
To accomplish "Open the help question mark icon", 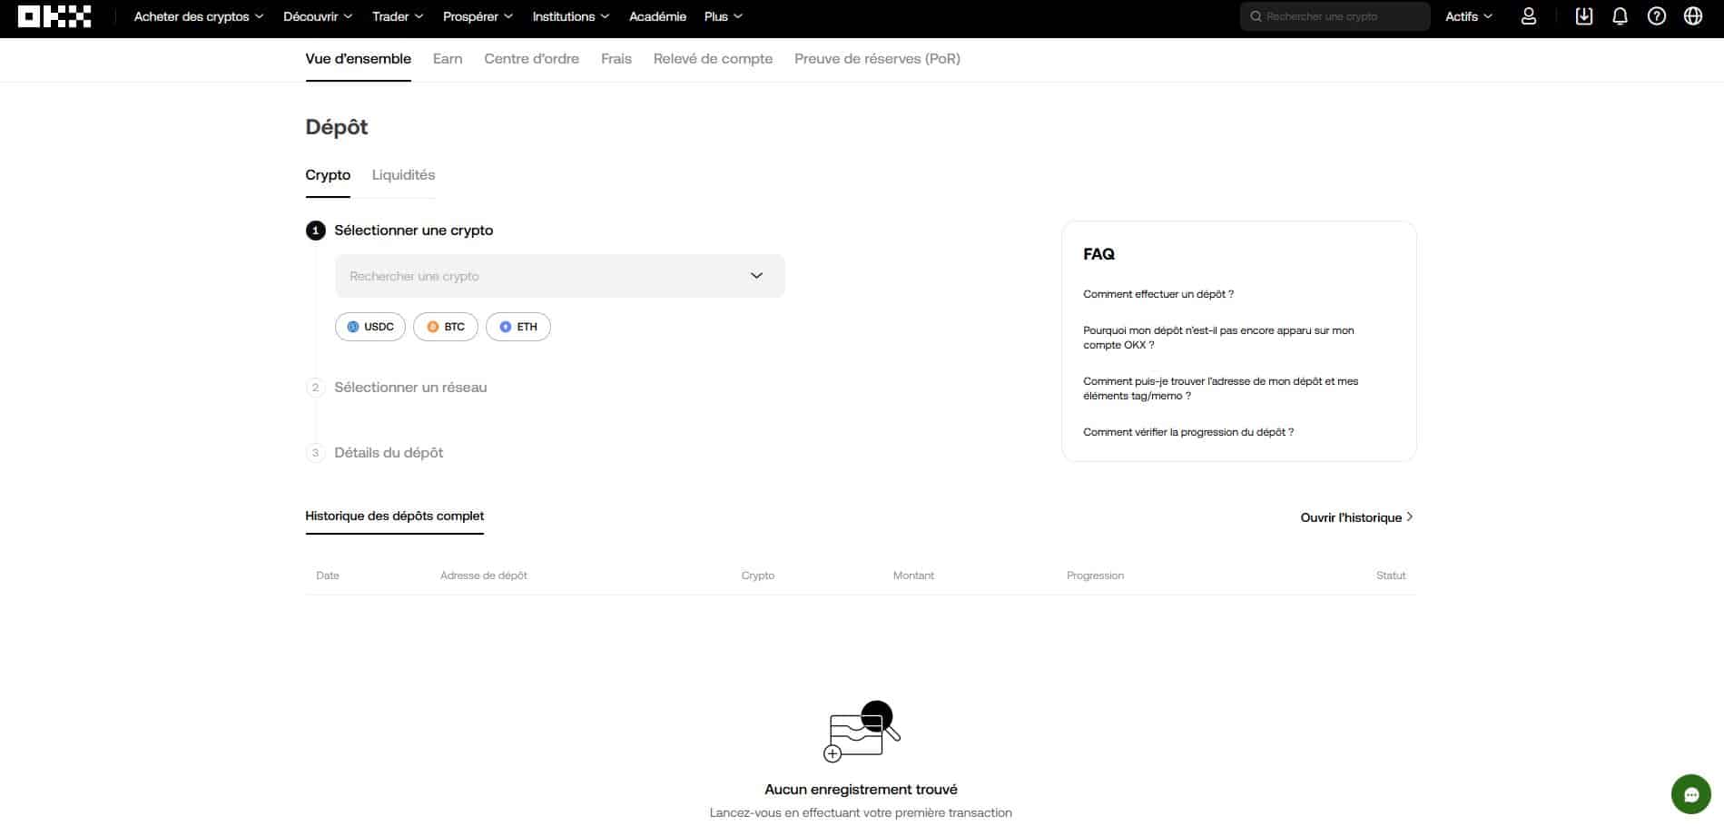I will click(x=1657, y=16).
